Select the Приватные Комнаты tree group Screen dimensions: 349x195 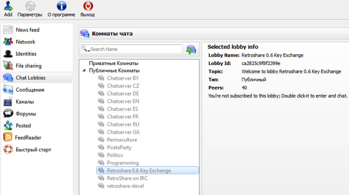113,63
